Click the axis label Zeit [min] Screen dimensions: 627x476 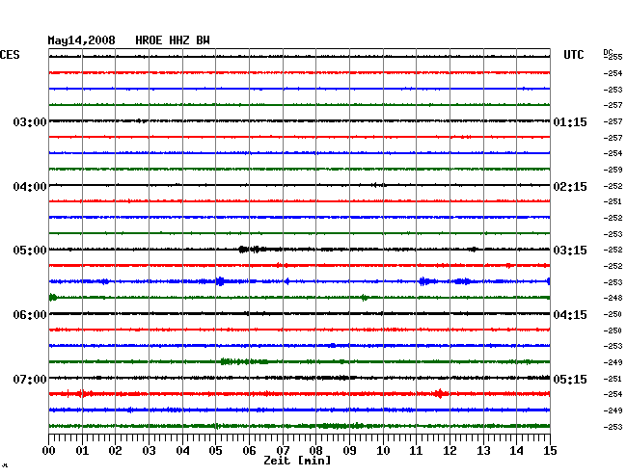click(297, 461)
